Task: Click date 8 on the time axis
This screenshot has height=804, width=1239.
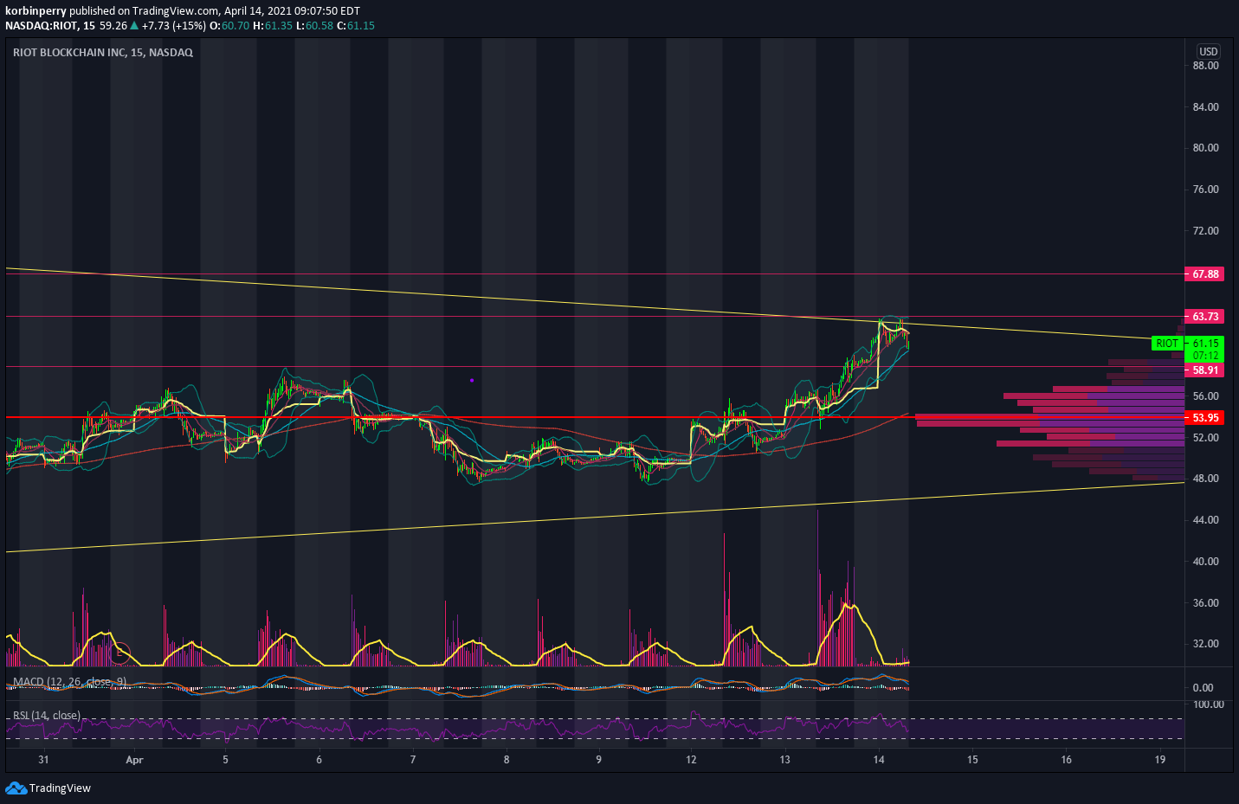Action: [x=507, y=760]
